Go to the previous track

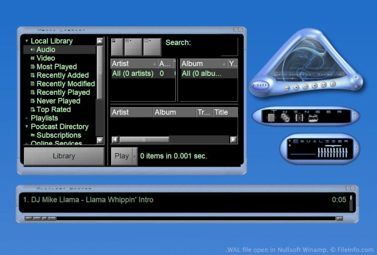(287, 88)
